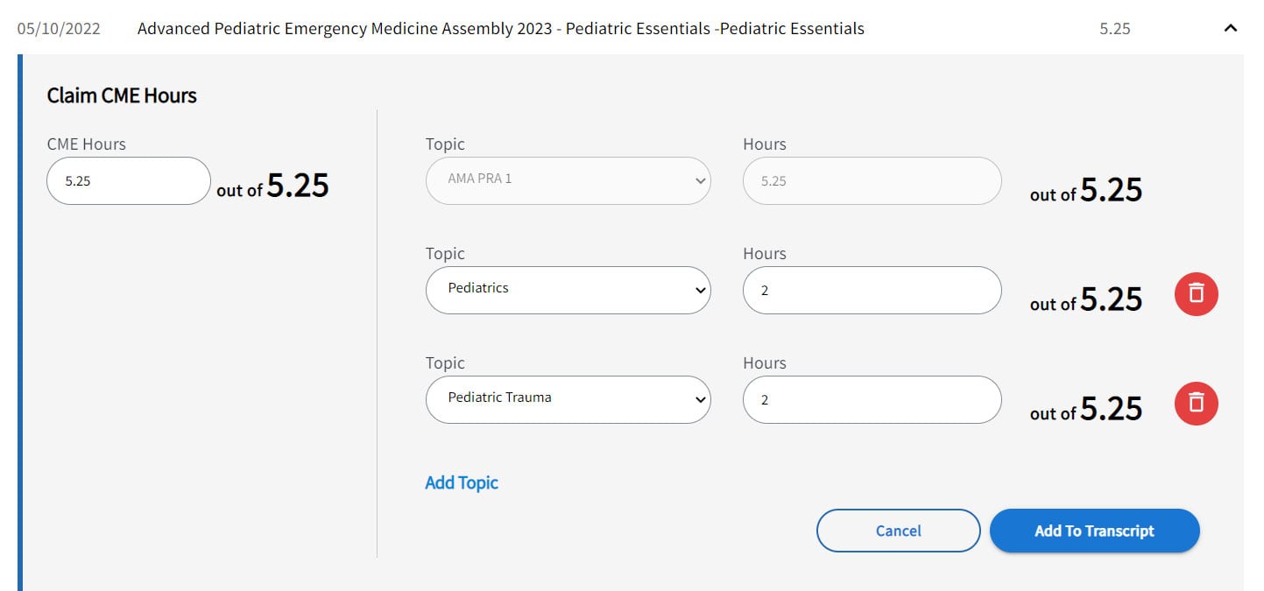Click the Claim CME Hours heading
The height and width of the screenshot is (591, 1264).
tap(122, 95)
